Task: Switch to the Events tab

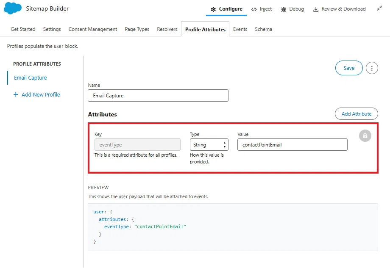Action: (240, 29)
